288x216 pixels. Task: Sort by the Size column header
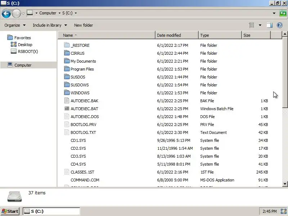256,35
